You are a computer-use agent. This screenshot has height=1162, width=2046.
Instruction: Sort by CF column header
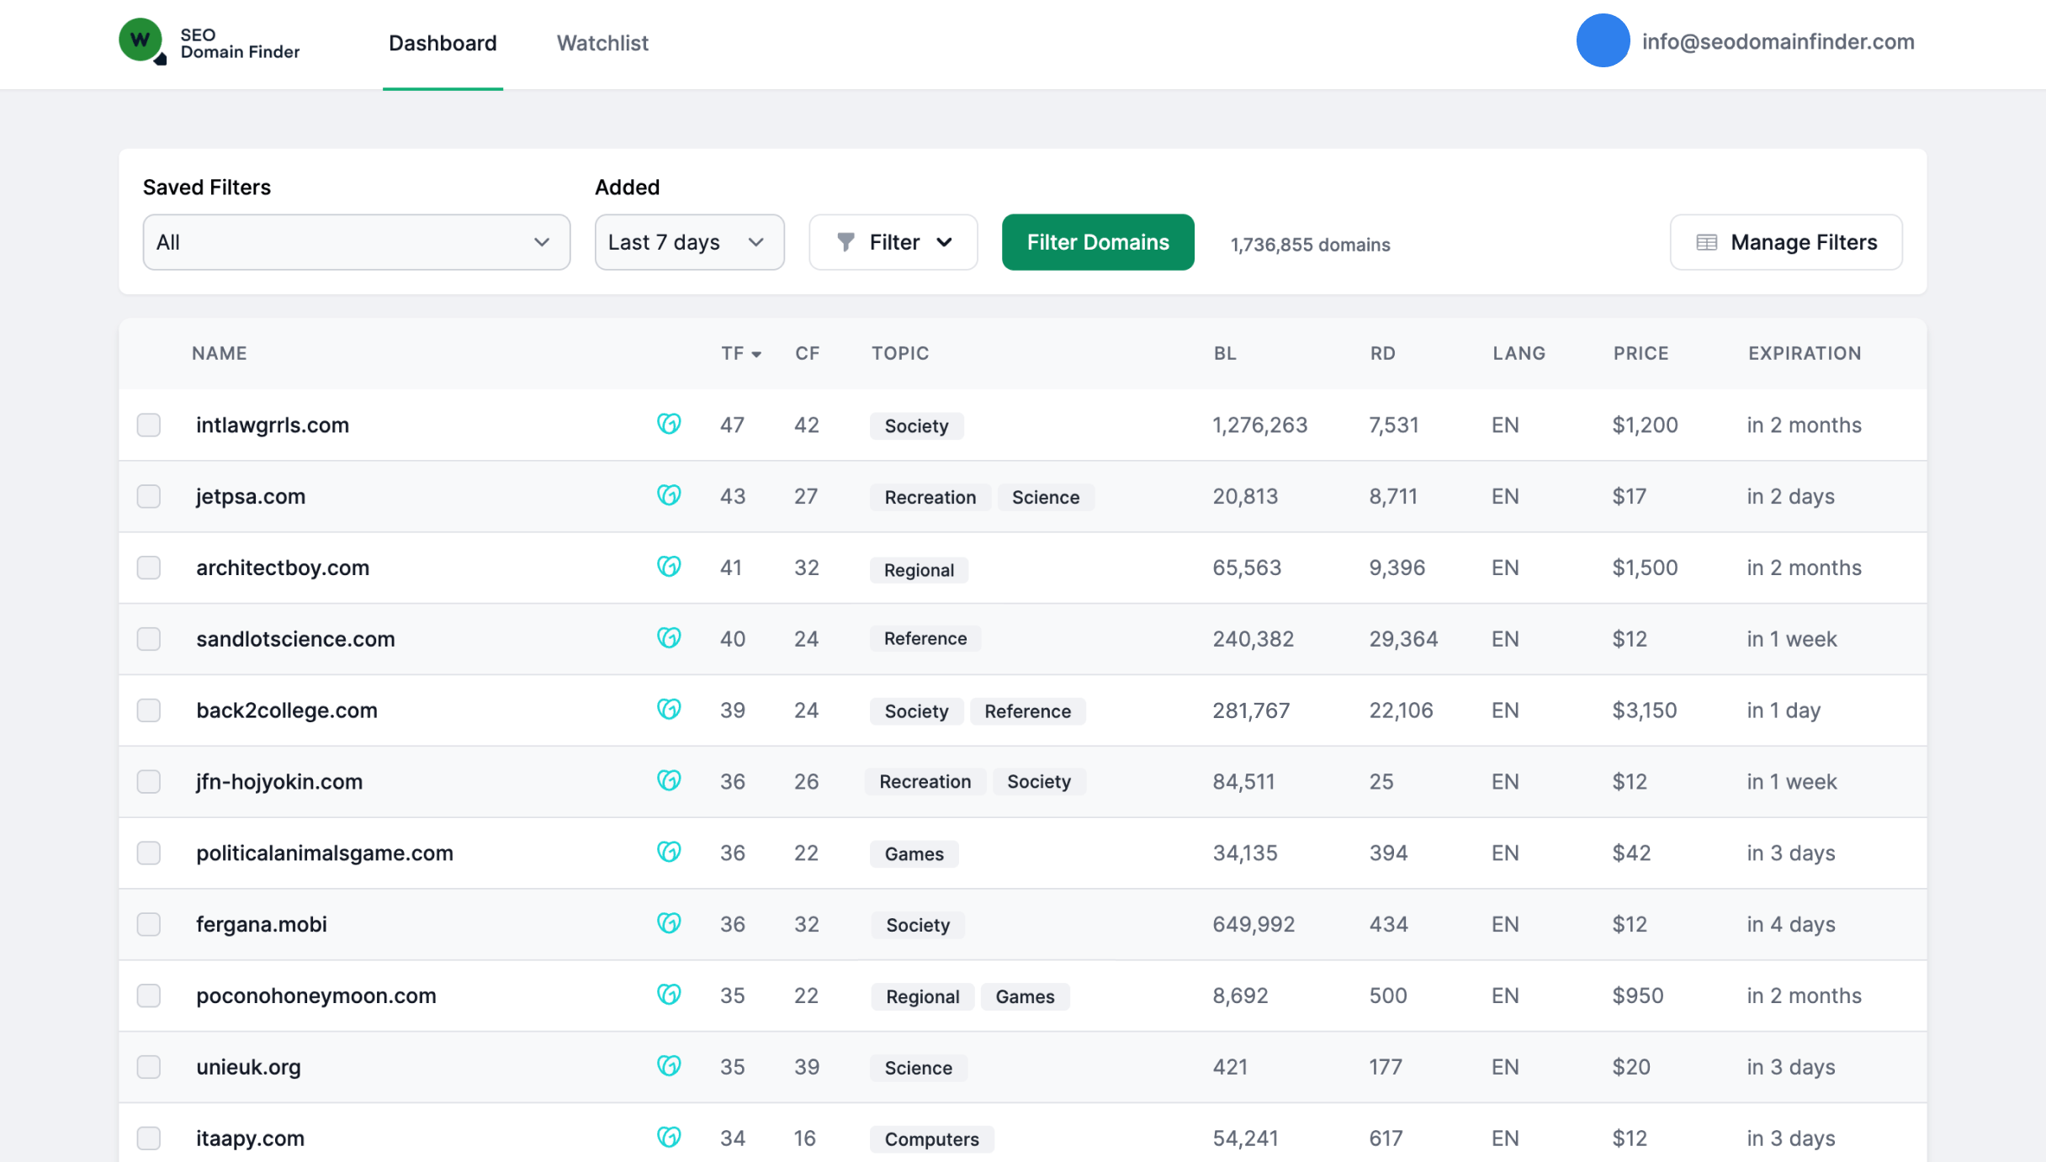808,353
